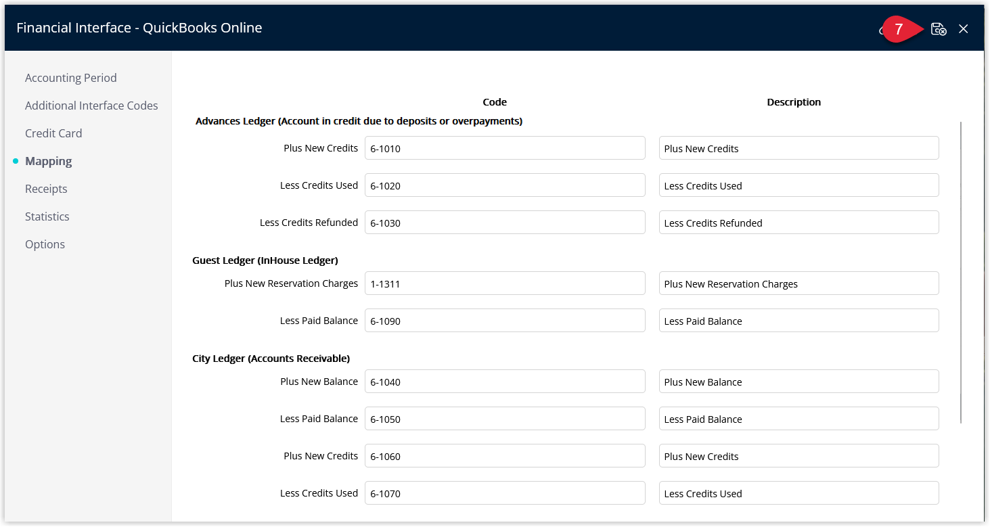Click the Code column header
990x527 pixels.
495,102
